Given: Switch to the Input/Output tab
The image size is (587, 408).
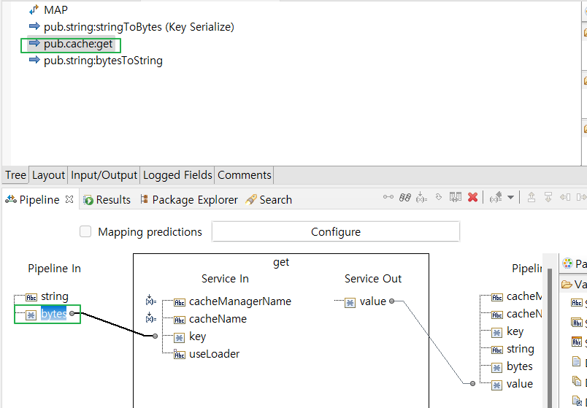Looking at the screenshot, I should point(104,175).
